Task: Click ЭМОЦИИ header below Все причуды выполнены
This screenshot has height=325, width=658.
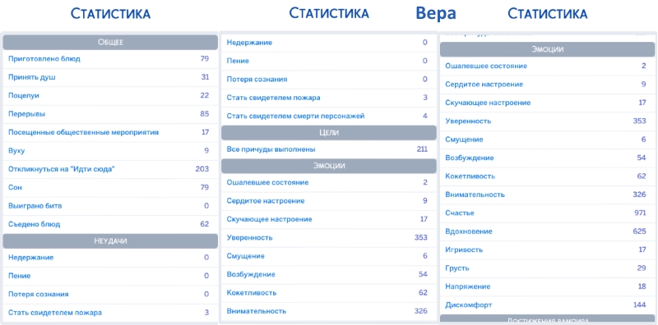Action: [x=329, y=166]
